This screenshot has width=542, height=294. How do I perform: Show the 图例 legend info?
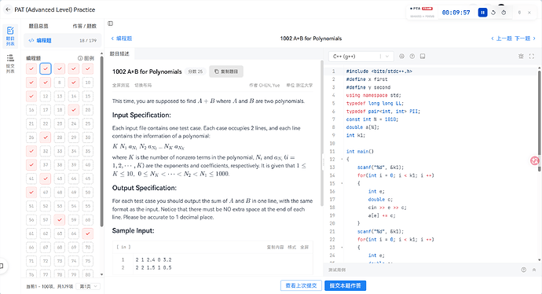(86, 58)
